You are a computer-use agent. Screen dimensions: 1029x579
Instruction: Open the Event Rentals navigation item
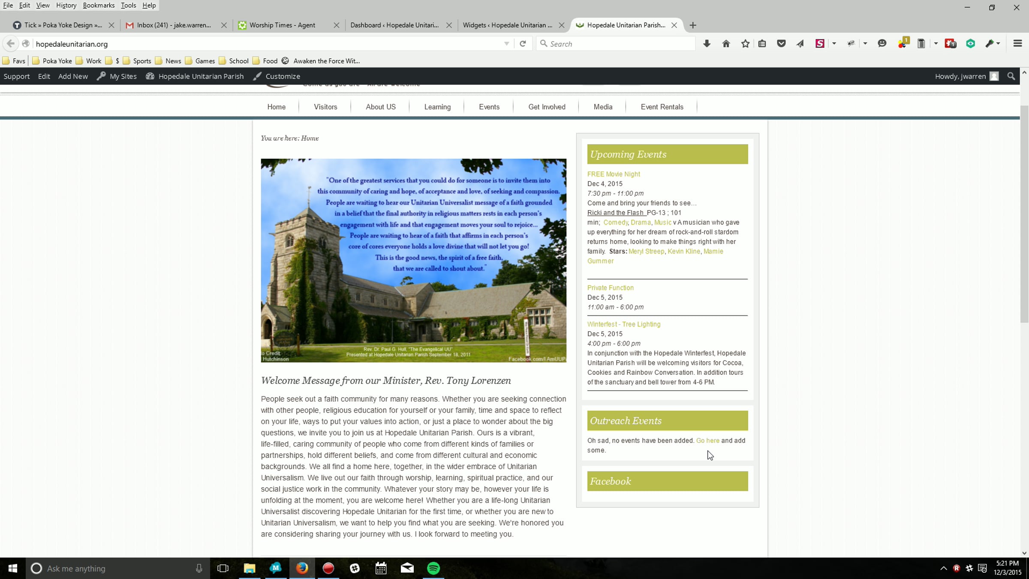(x=662, y=107)
